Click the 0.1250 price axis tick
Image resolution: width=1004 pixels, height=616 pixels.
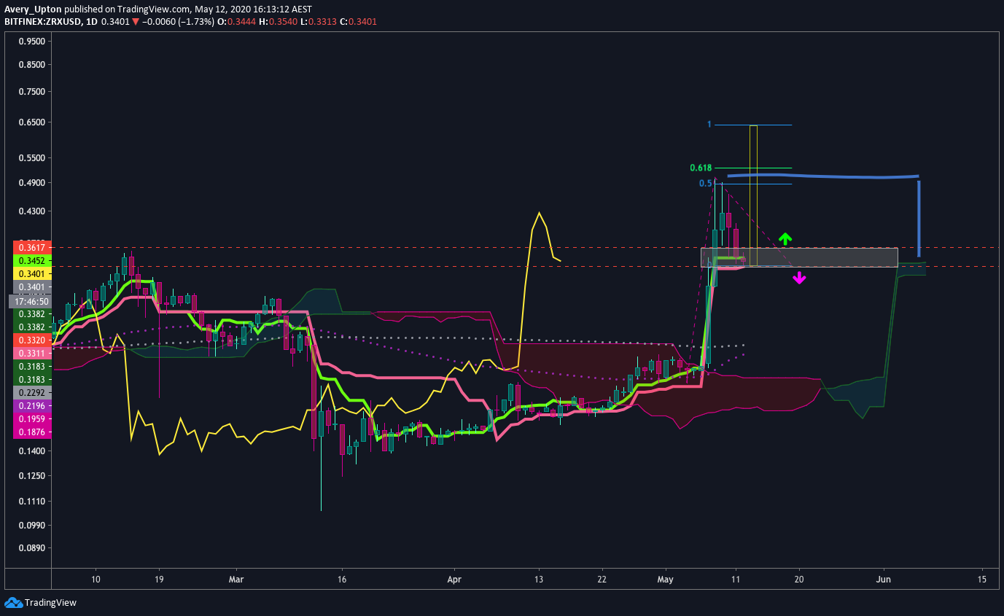pyautogui.click(x=32, y=476)
